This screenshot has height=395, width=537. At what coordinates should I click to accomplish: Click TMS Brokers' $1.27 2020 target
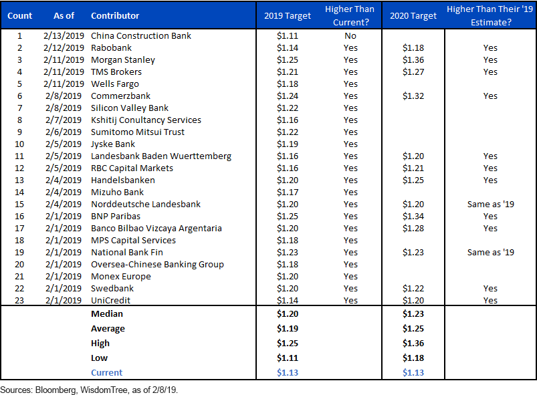[x=413, y=72]
